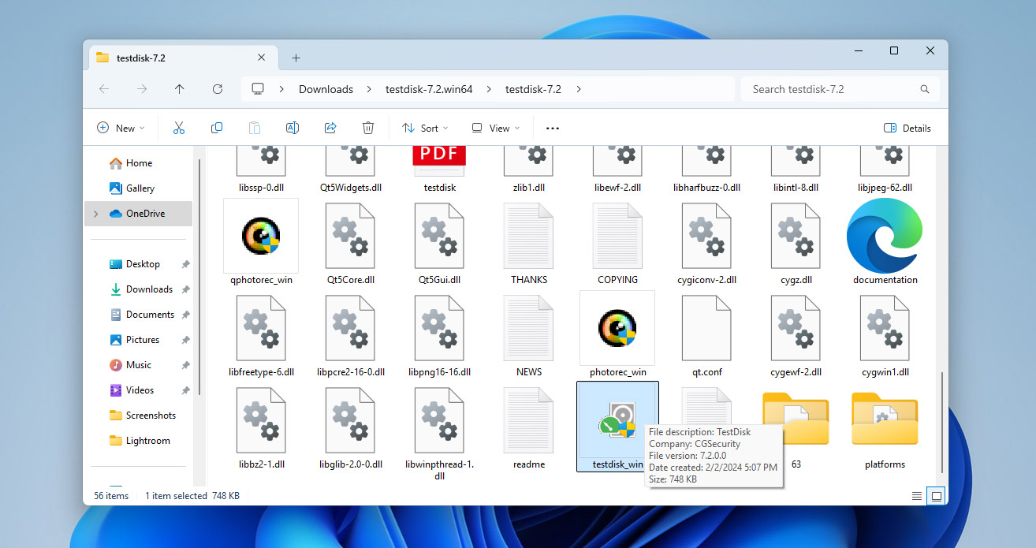1036x548 pixels.
Task: Click the Forward navigation arrow
Action: (x=142, y=89)
